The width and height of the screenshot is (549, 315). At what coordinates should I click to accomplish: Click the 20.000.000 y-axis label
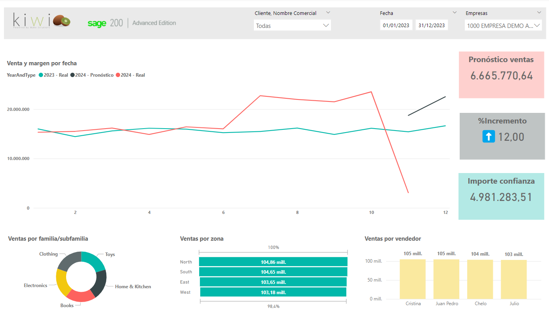tap(18, 109)
